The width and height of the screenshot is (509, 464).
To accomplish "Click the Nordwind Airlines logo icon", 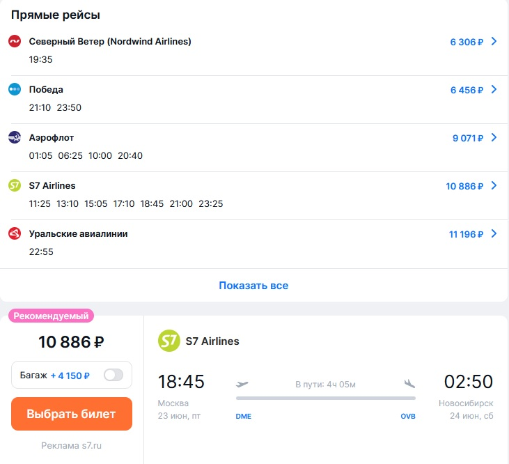I will tap(15, 42).
